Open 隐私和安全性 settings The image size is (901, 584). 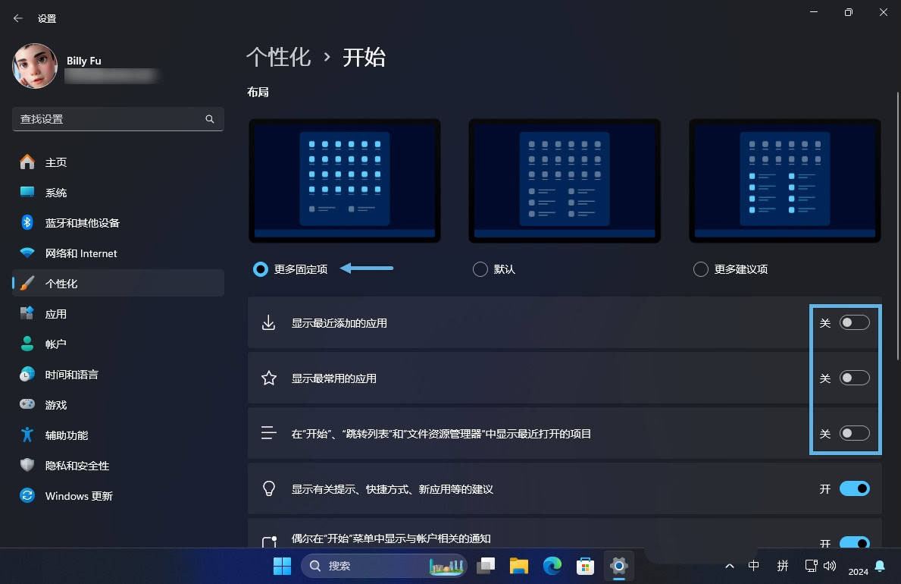pos(77,466)
